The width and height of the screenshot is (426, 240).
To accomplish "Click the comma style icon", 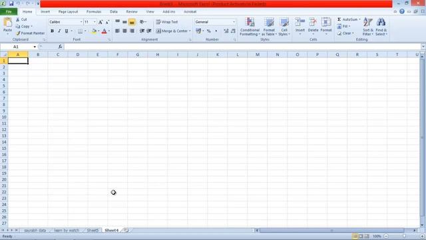I will tap(216, 31).
